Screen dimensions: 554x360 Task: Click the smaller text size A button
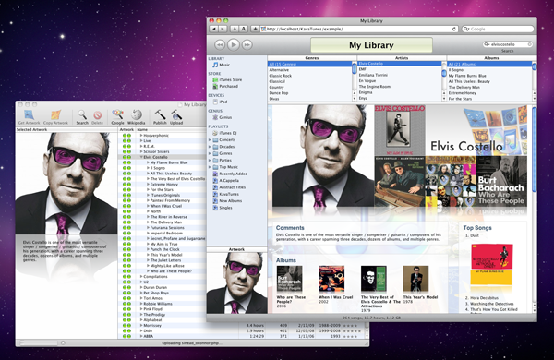click(x=235, y=29)
